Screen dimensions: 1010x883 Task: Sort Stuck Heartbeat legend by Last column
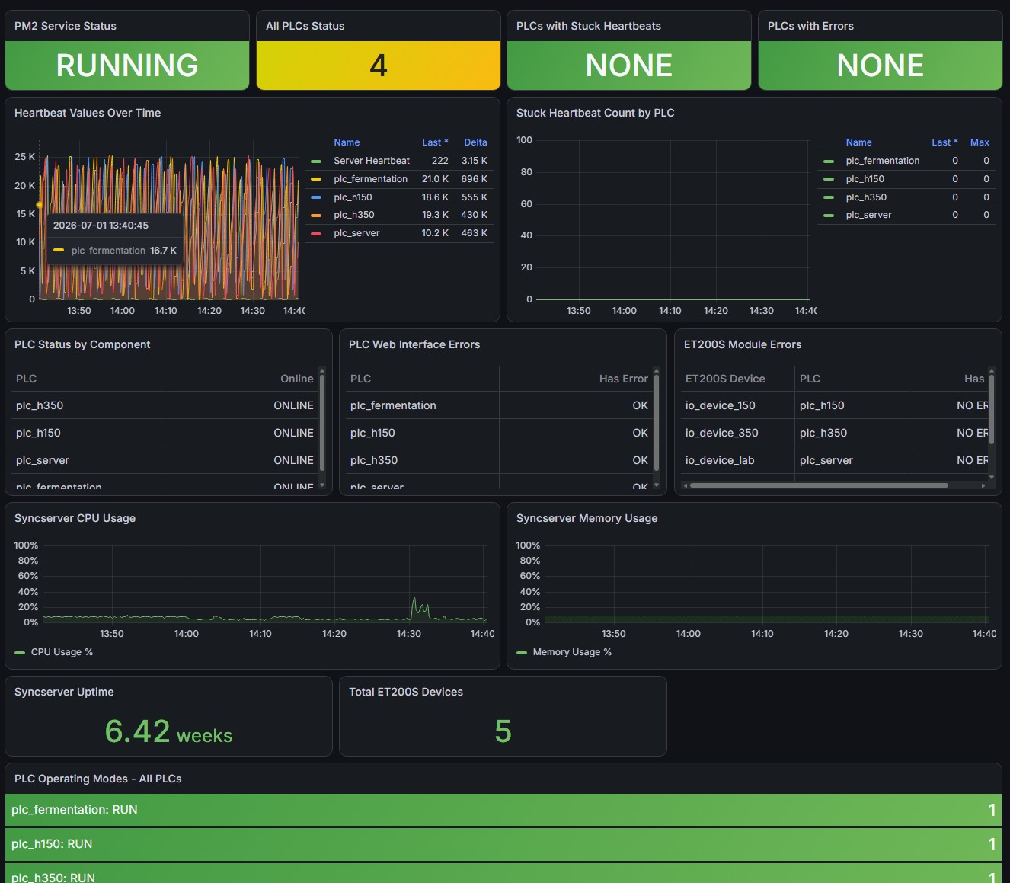point(944,142)
